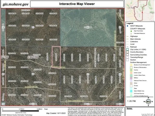155x116 pixels.
Task: Select the Indian Lands color swatch
Action: [x=131, y=73]
